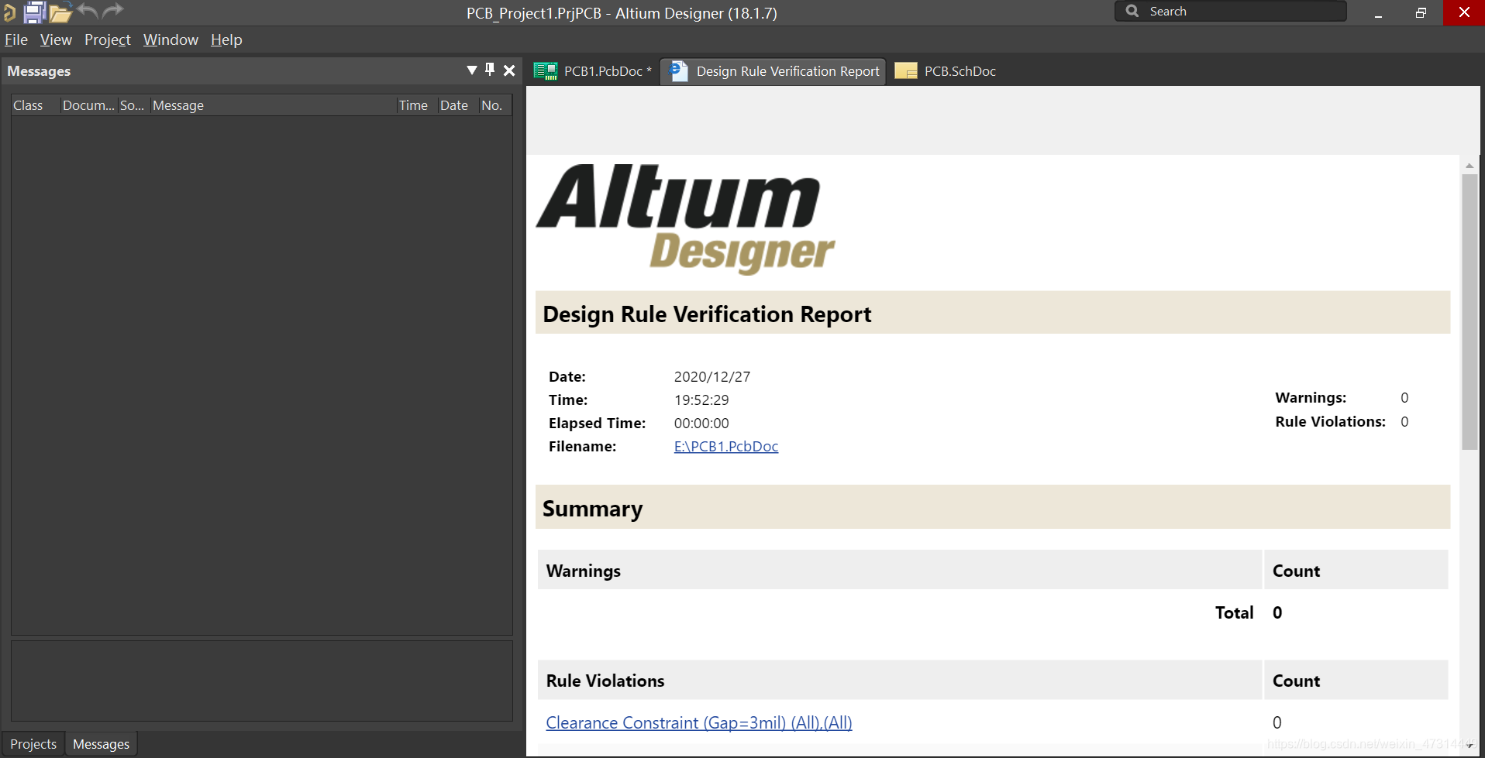
Task: Sort by Message column header
Action: [273, 105]
